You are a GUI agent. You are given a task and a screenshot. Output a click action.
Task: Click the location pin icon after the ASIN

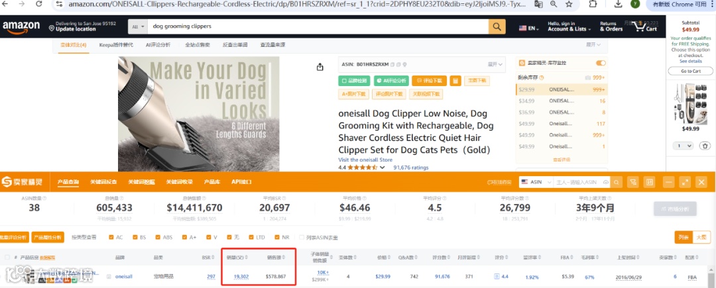[x=404, y=64]
